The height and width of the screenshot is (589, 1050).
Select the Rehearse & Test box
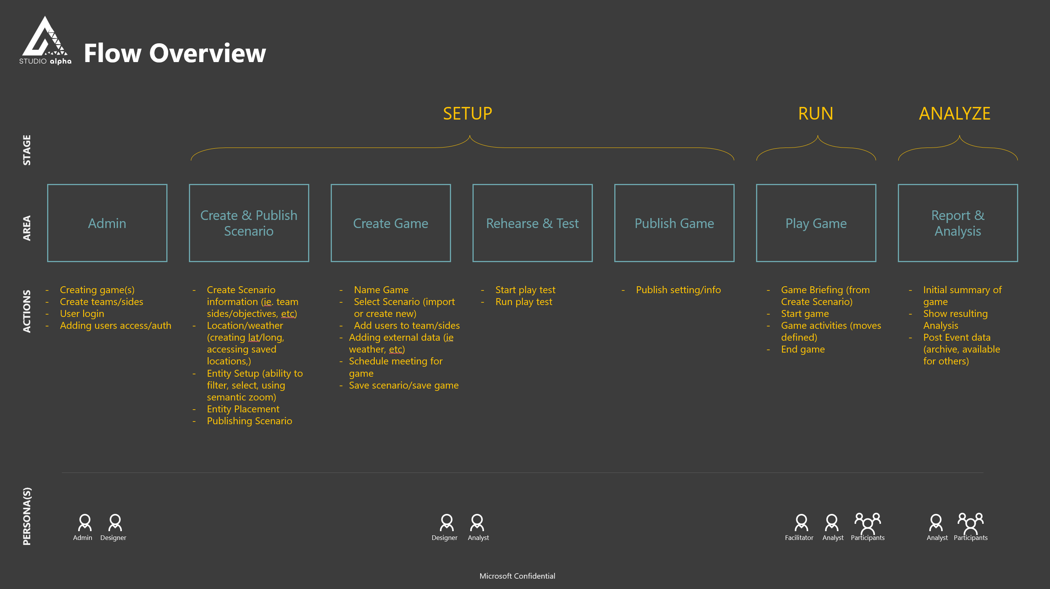coord(533,223)
